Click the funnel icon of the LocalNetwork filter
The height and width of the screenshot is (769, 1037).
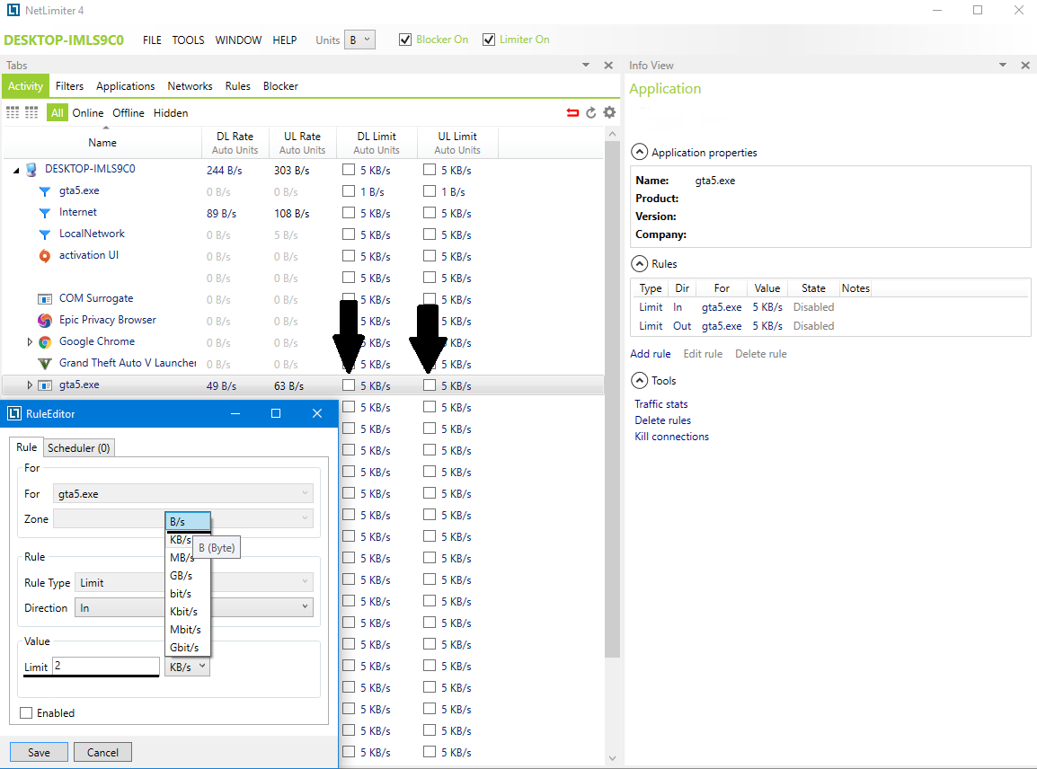click(44, 234)
